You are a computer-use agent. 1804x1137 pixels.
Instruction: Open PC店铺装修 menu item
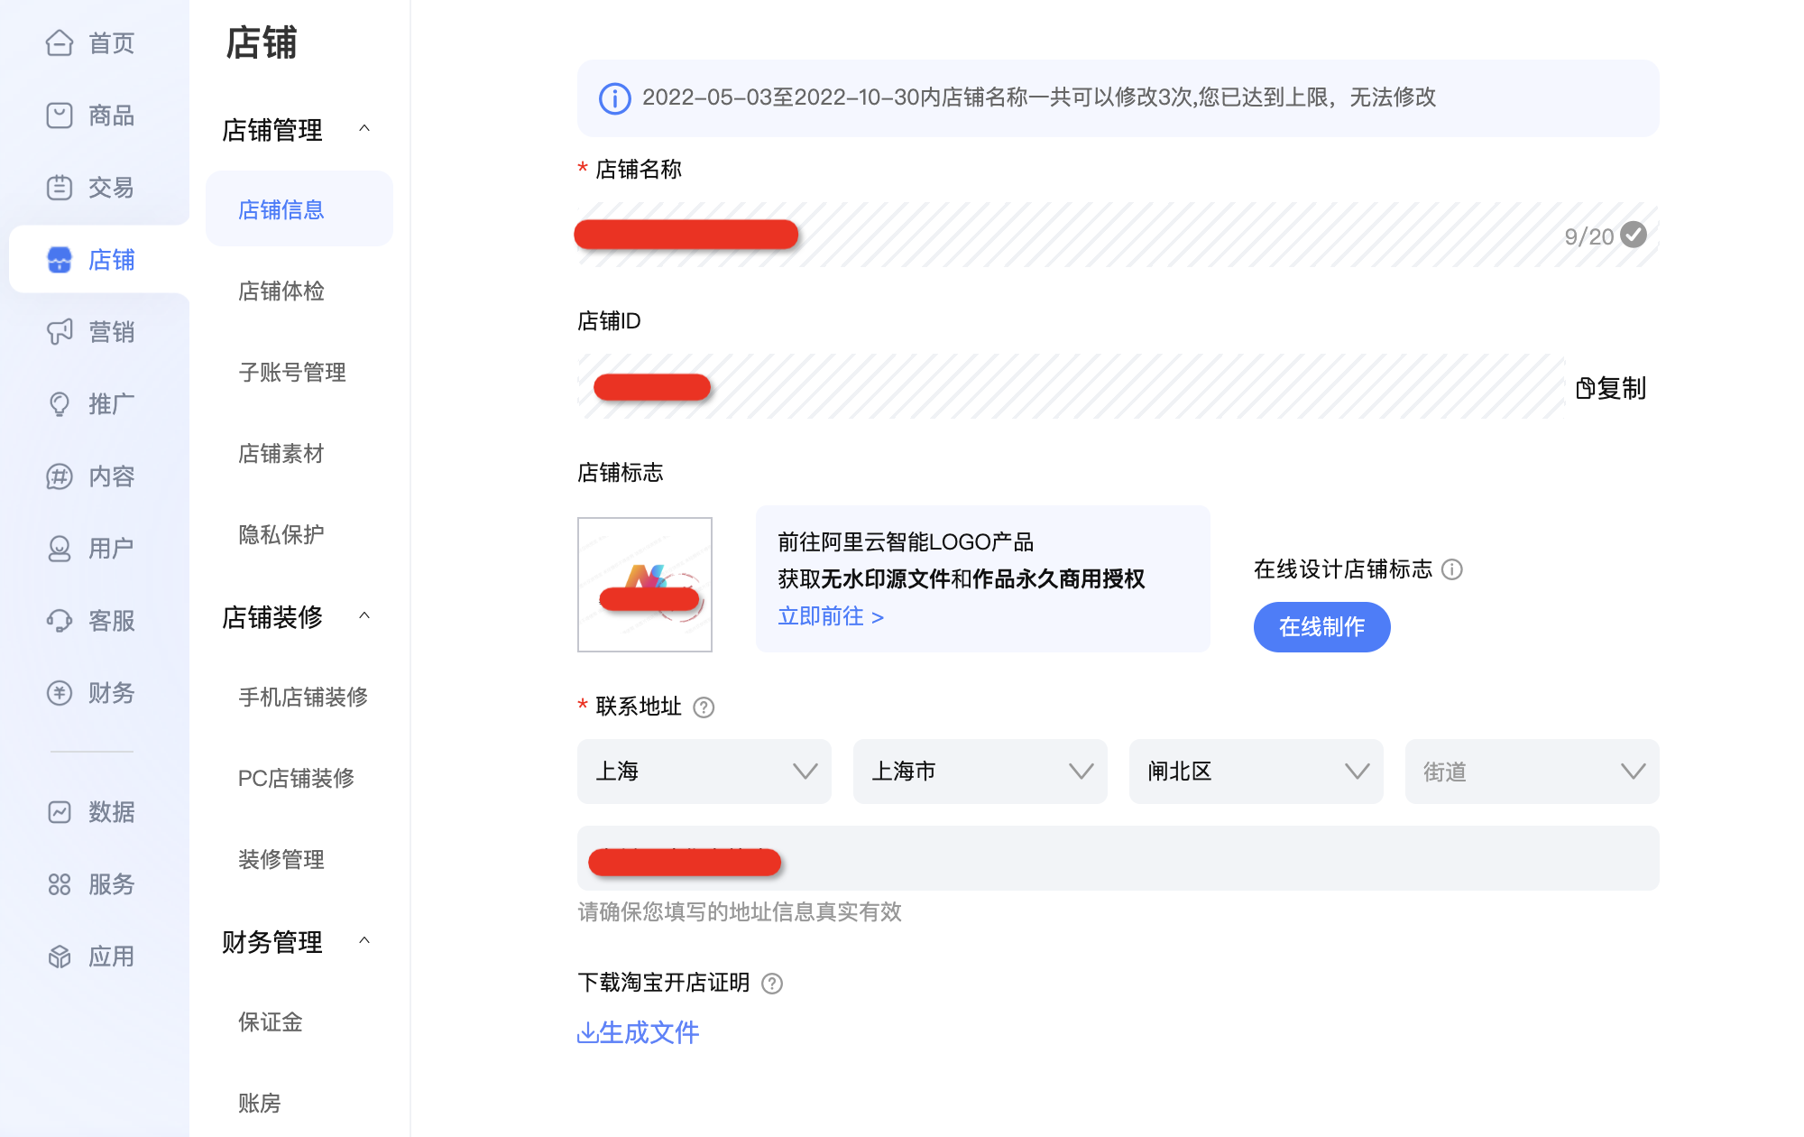click(x=296, y=778)
